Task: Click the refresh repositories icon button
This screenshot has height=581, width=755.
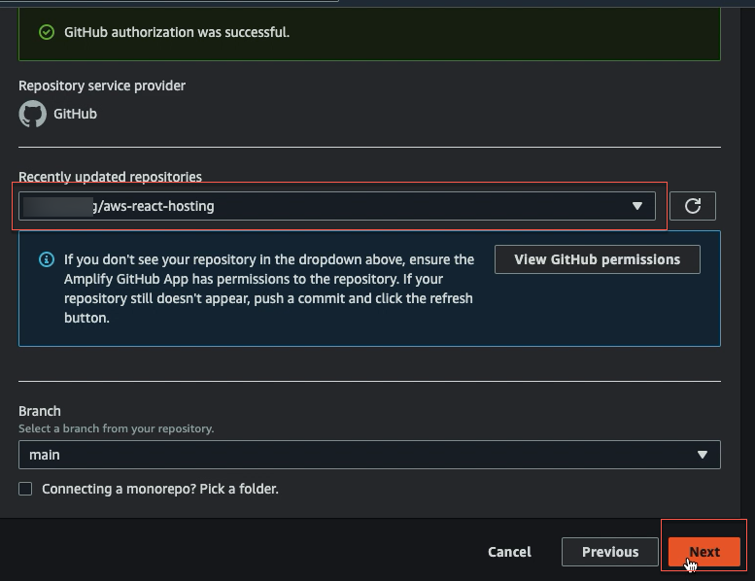Action: (x=693, y=206)
